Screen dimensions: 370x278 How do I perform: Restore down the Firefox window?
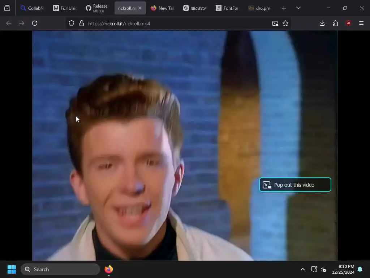tap(345, 8)
